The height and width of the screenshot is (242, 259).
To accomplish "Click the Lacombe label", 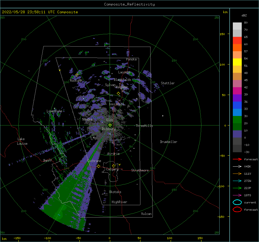I will click(124, 72).
